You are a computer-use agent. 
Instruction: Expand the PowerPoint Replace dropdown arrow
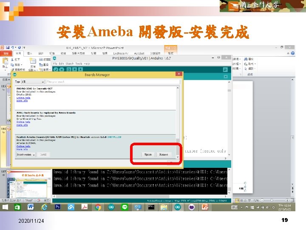coord(255,64)
